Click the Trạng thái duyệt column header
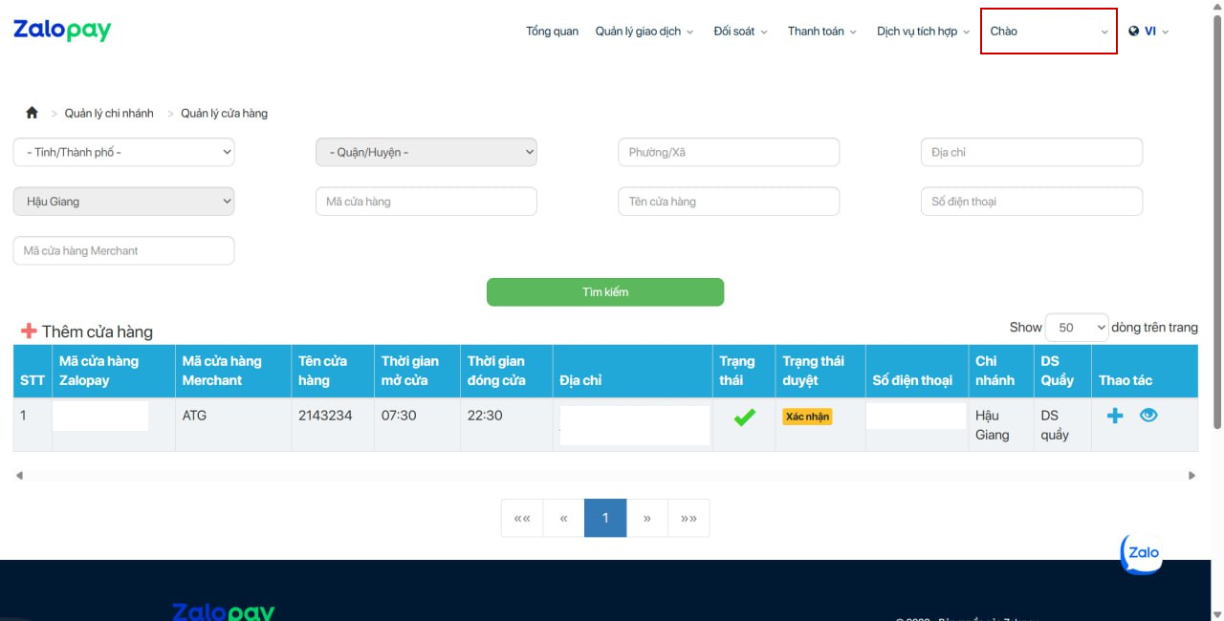This screenshot has width=1224, height=621. coord(820,371)
